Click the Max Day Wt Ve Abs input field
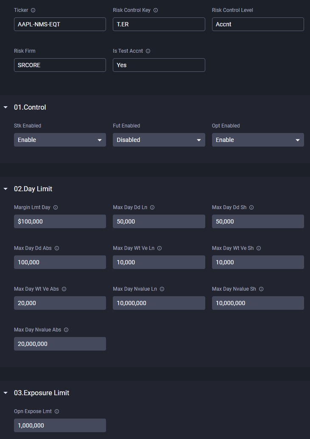This screenshot has height=439, width=310. [x=60, y=303]
